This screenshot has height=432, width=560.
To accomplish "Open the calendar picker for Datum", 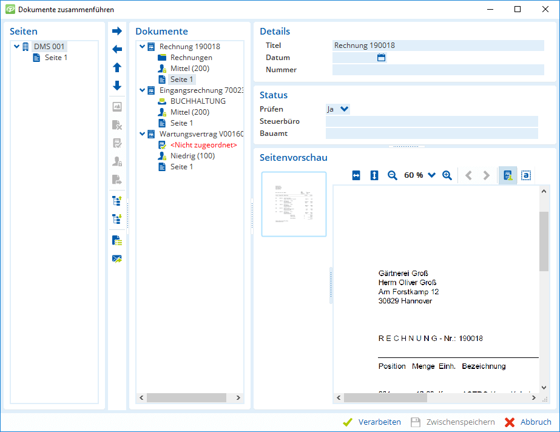I will 382,58.
